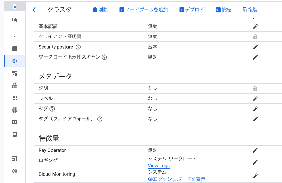This screenshot has height=183, width=282.
Task: Click the 削除 delete button
Action: (100, 10)
